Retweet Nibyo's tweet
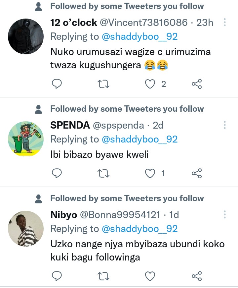This screenshot has height=288, width=238. (x=103, y=276)
